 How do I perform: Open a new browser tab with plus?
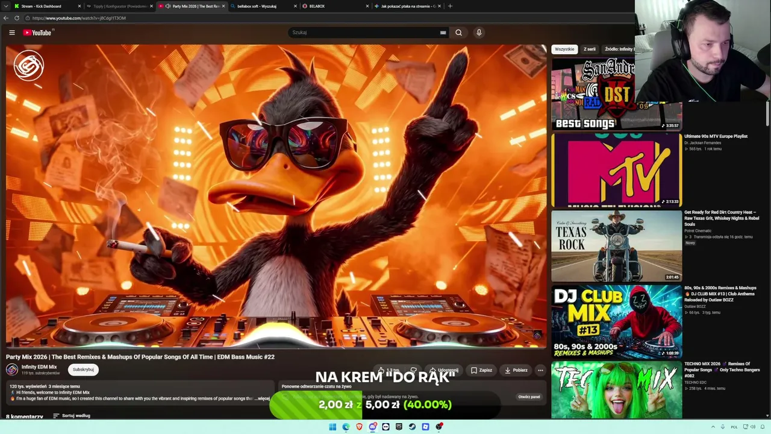(450, 6)
